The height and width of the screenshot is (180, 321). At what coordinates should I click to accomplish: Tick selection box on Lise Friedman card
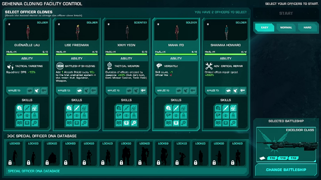59,24
